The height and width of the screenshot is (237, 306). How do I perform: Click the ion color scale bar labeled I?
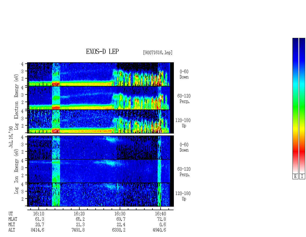[302, 106]
